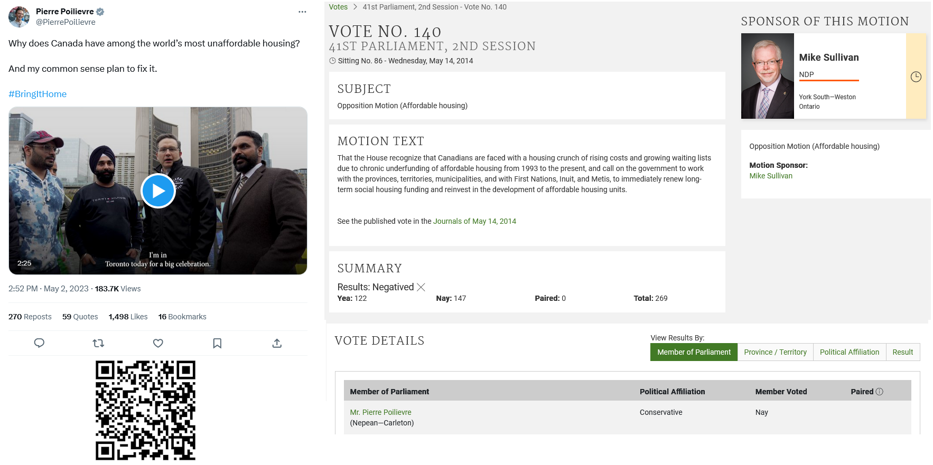Click the repost arrows icon
The width and height of the screenshot is (933, 465).
[x=98, y=343]
